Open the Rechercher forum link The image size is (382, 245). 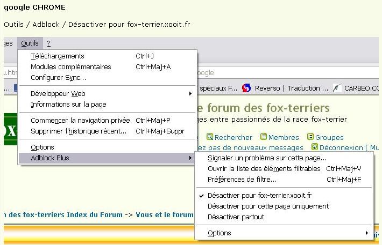tap(233, 137)
